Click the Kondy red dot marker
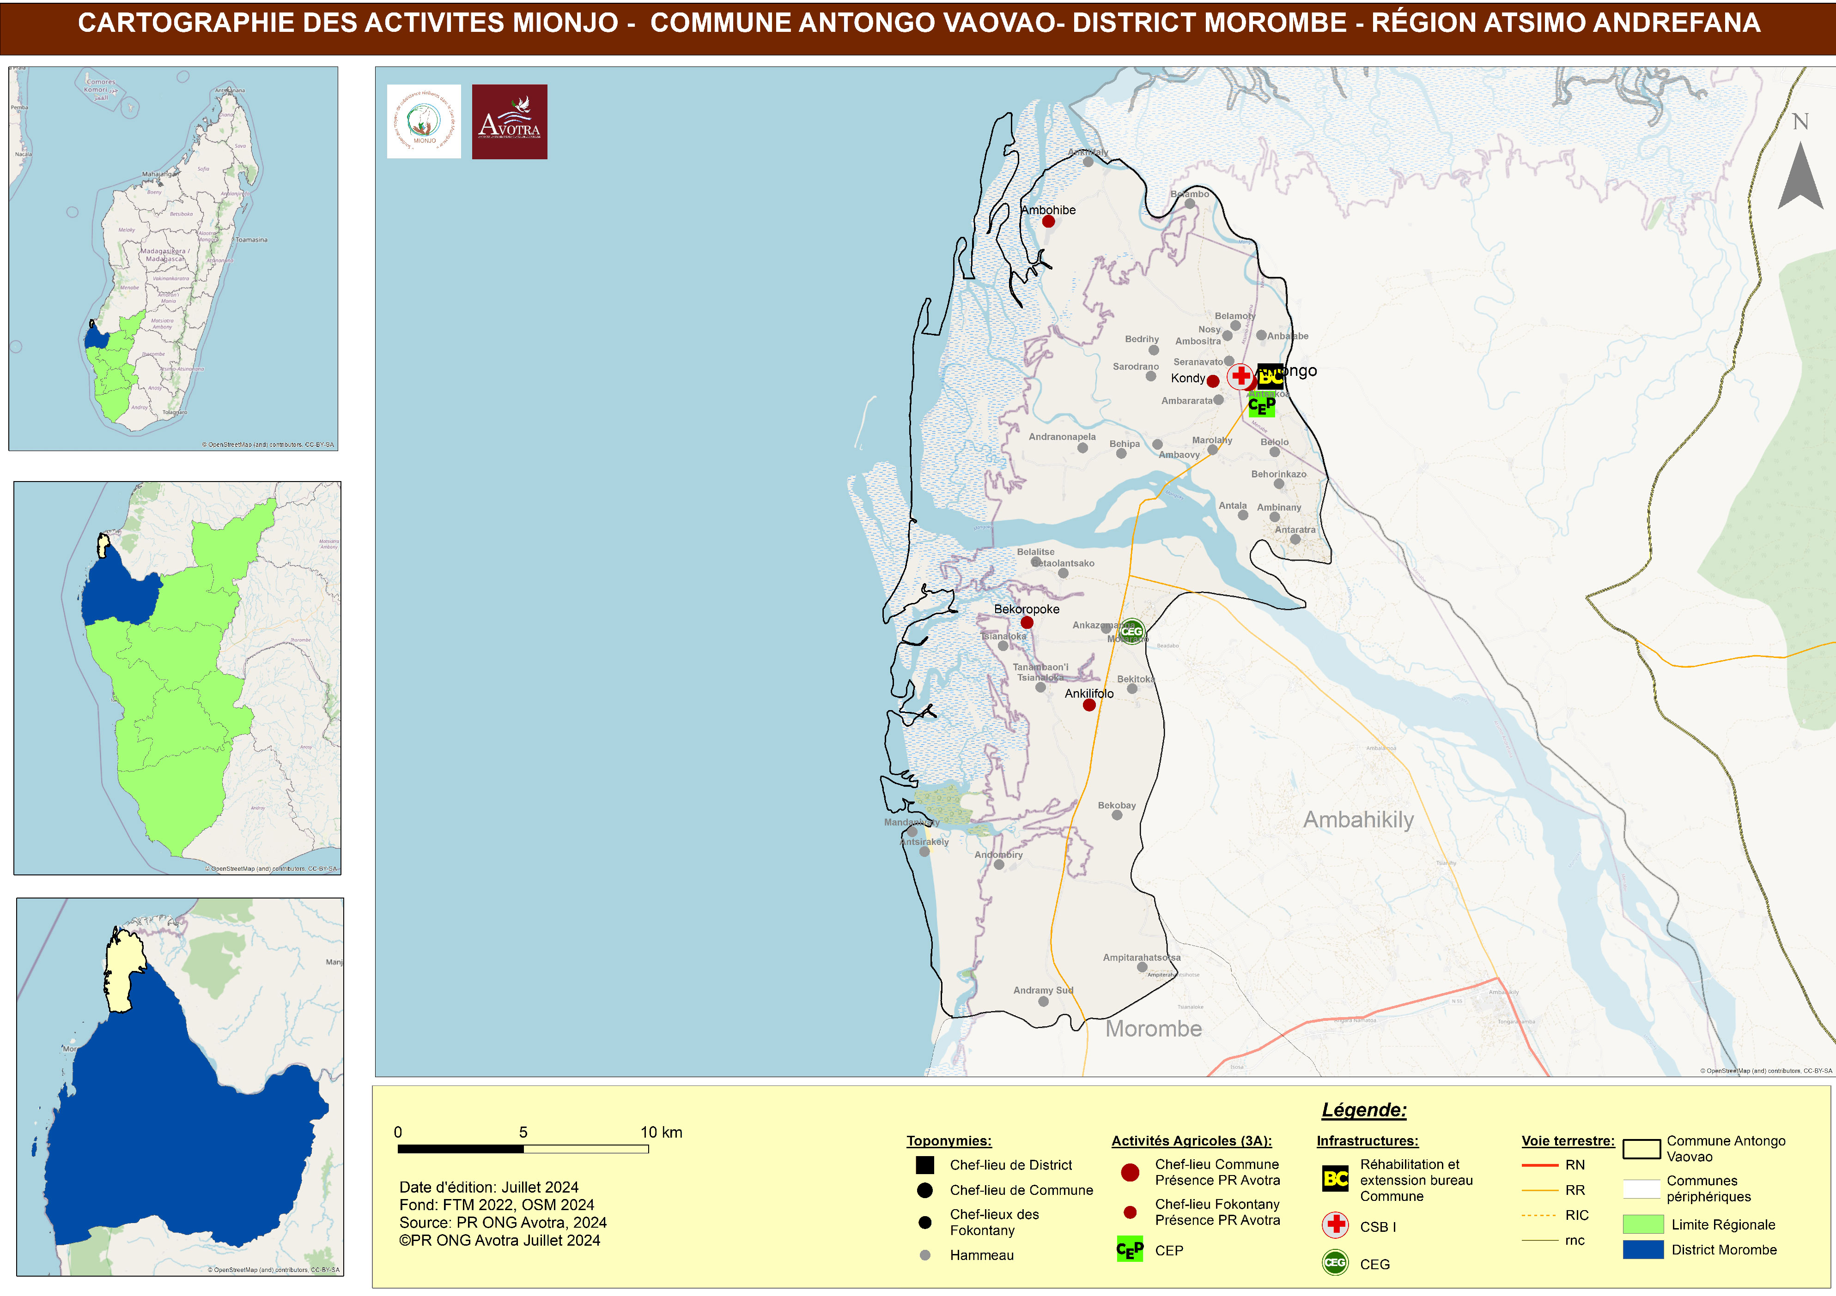This screenshot has width=1836, height=1296. point(1213,381)
